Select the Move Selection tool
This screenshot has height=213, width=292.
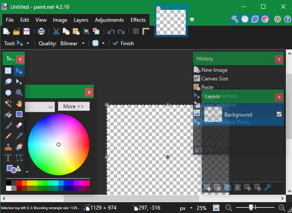click(19, 82)
